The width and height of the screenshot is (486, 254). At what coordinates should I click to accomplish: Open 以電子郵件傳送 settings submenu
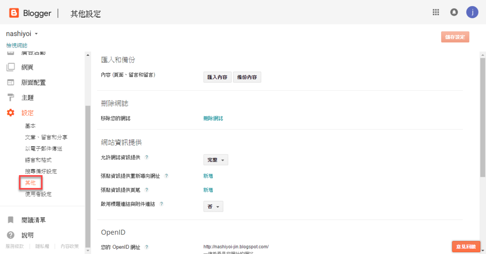[x=44, y=148]
